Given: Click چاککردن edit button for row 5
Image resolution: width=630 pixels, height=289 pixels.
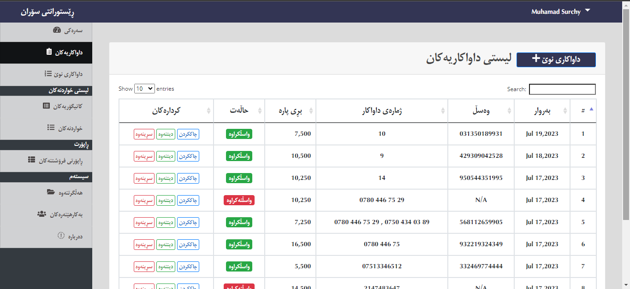Looking at the screenshot, I should [x=188, y=222].
